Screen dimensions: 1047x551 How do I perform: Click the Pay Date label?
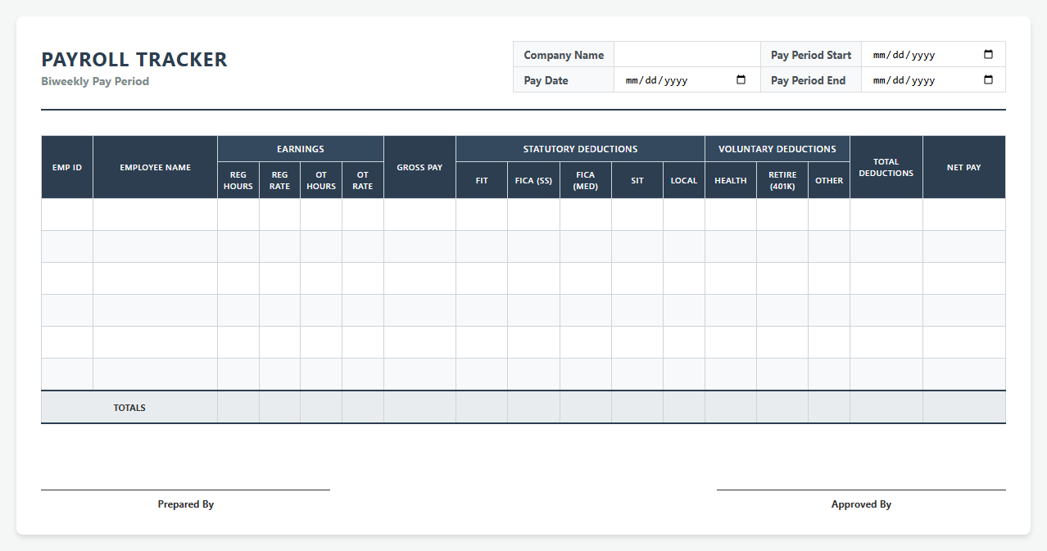546,80
